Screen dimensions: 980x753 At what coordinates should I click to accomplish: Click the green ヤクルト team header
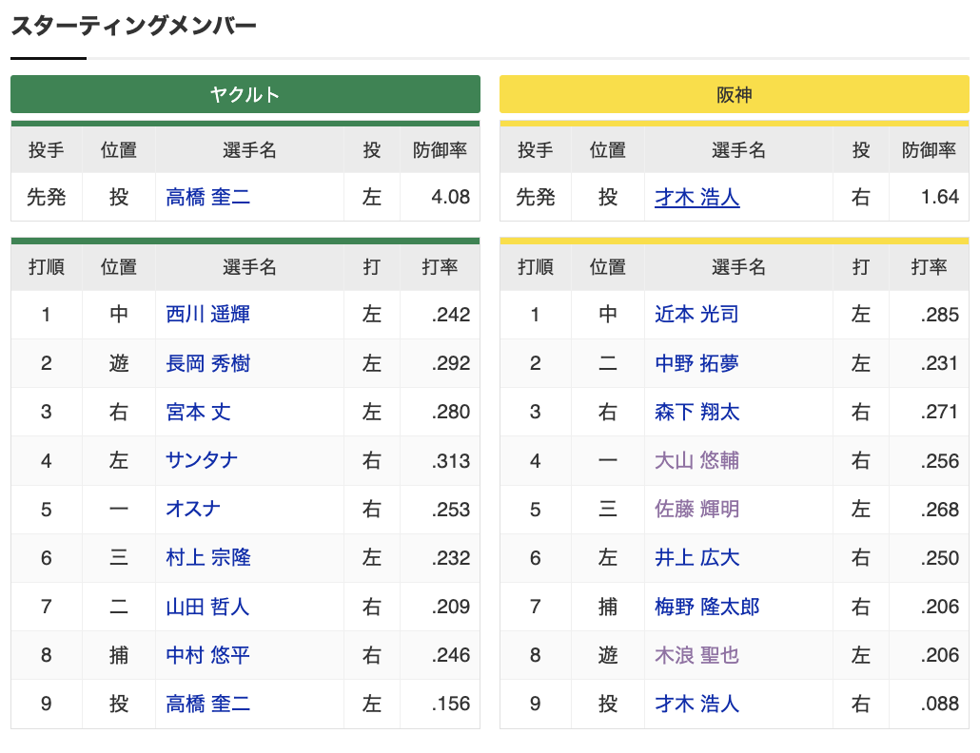click(245, 94)
